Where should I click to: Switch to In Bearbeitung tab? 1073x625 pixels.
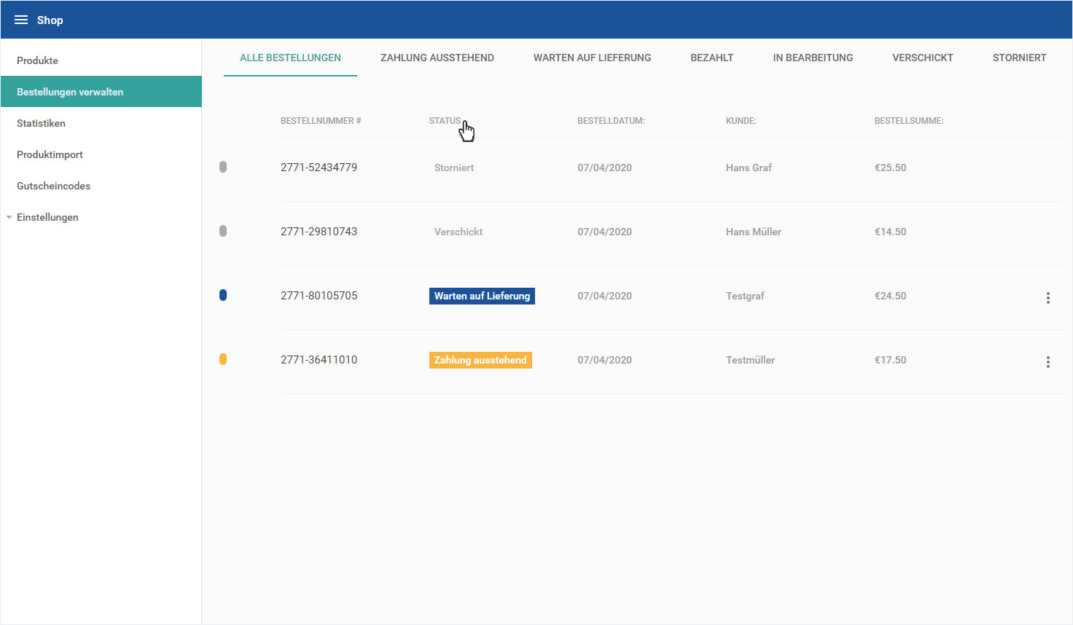813,58
